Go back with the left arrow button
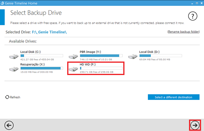 [x=9, y=125]
